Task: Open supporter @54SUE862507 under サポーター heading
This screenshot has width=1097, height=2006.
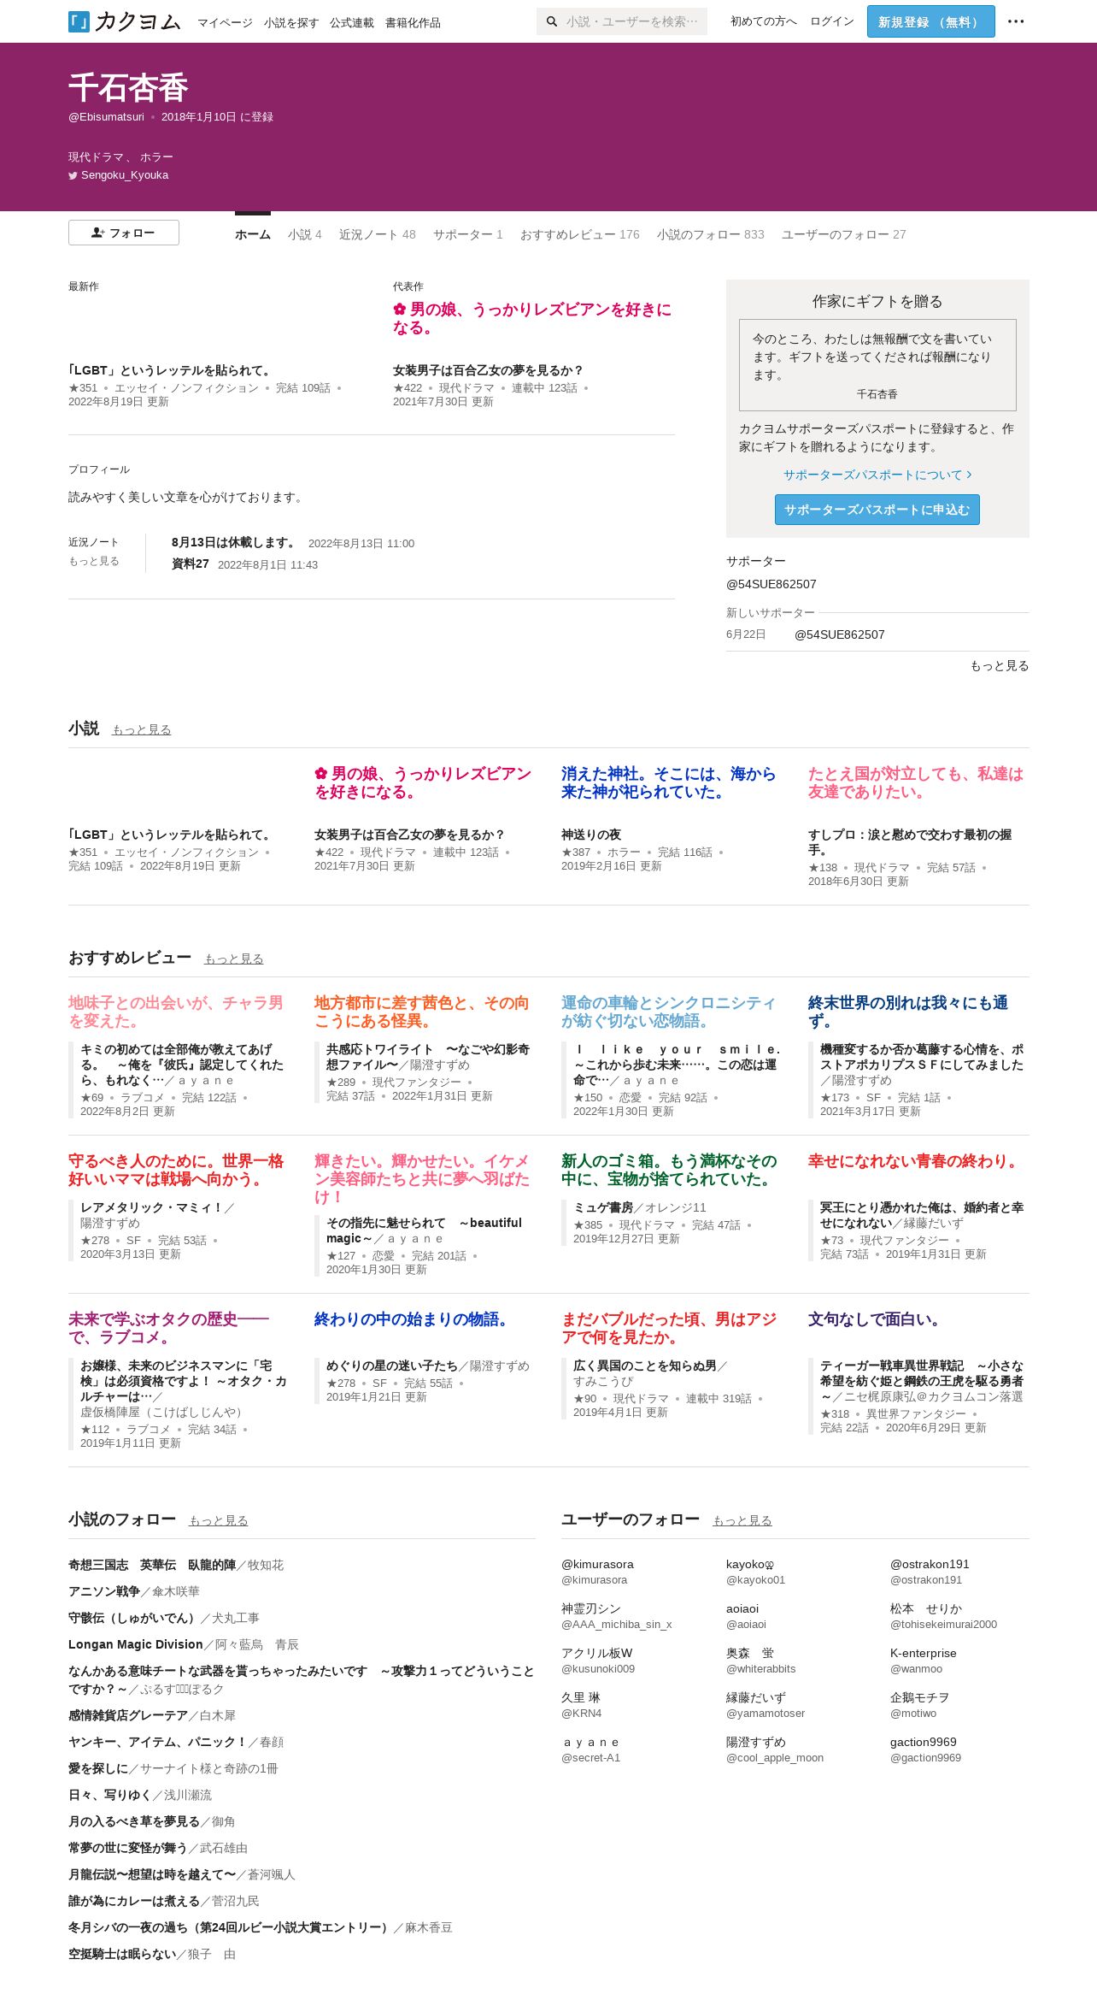Action: [x=771, y=584]
